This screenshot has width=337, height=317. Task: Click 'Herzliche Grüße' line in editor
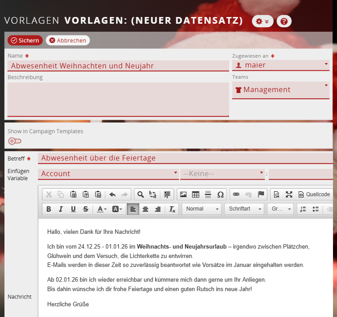(68, 304)
